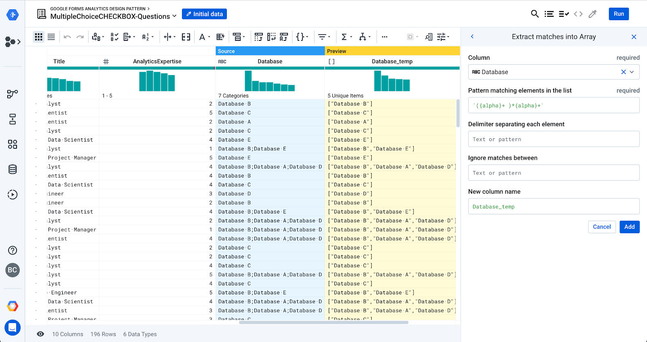This screenshot has height=342, width=647.
Task: Open the filter rows toolbar menu
Action: click(x=324, y=37)
